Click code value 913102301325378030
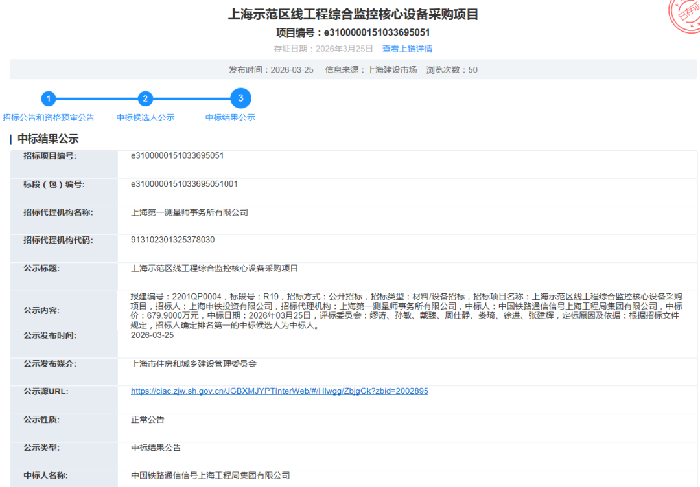Screen dimensions: 700x487 pyautogui.click(x=173, y=240)
